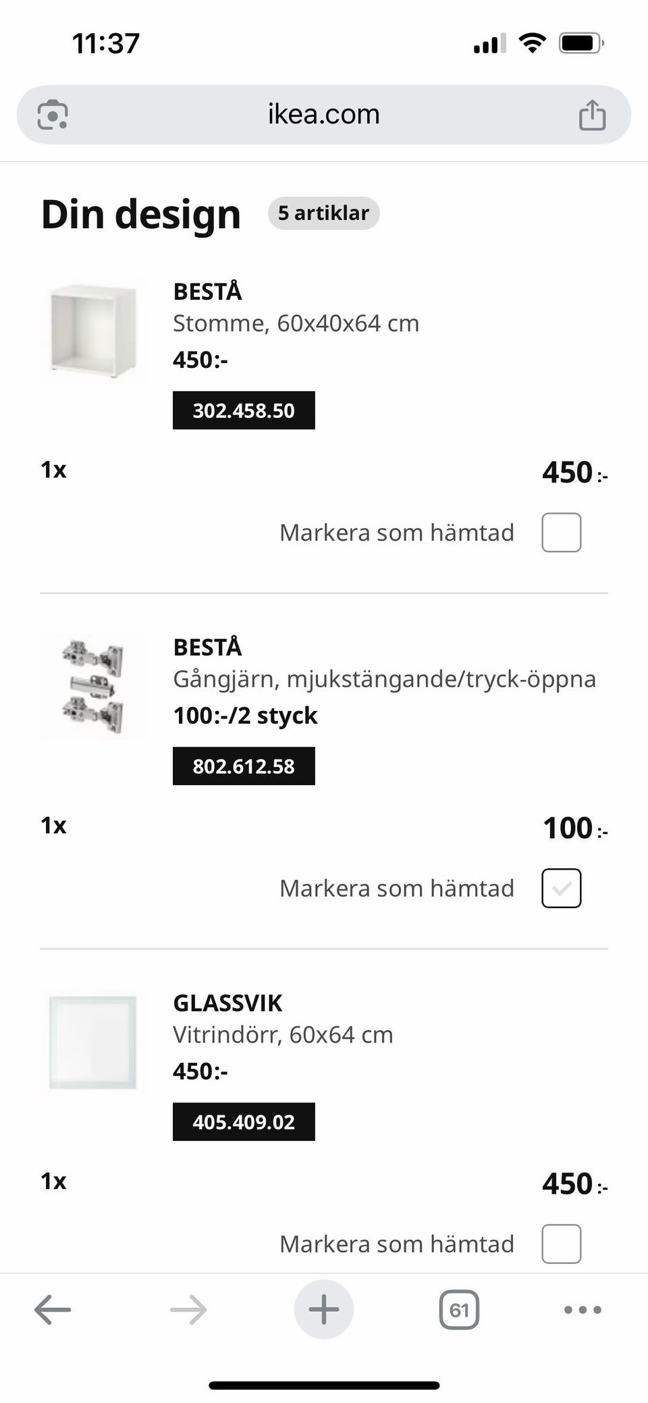Check 'Markera som hämtad' for GLASSVIK Vitrindörr

(x=561, y=1244)
